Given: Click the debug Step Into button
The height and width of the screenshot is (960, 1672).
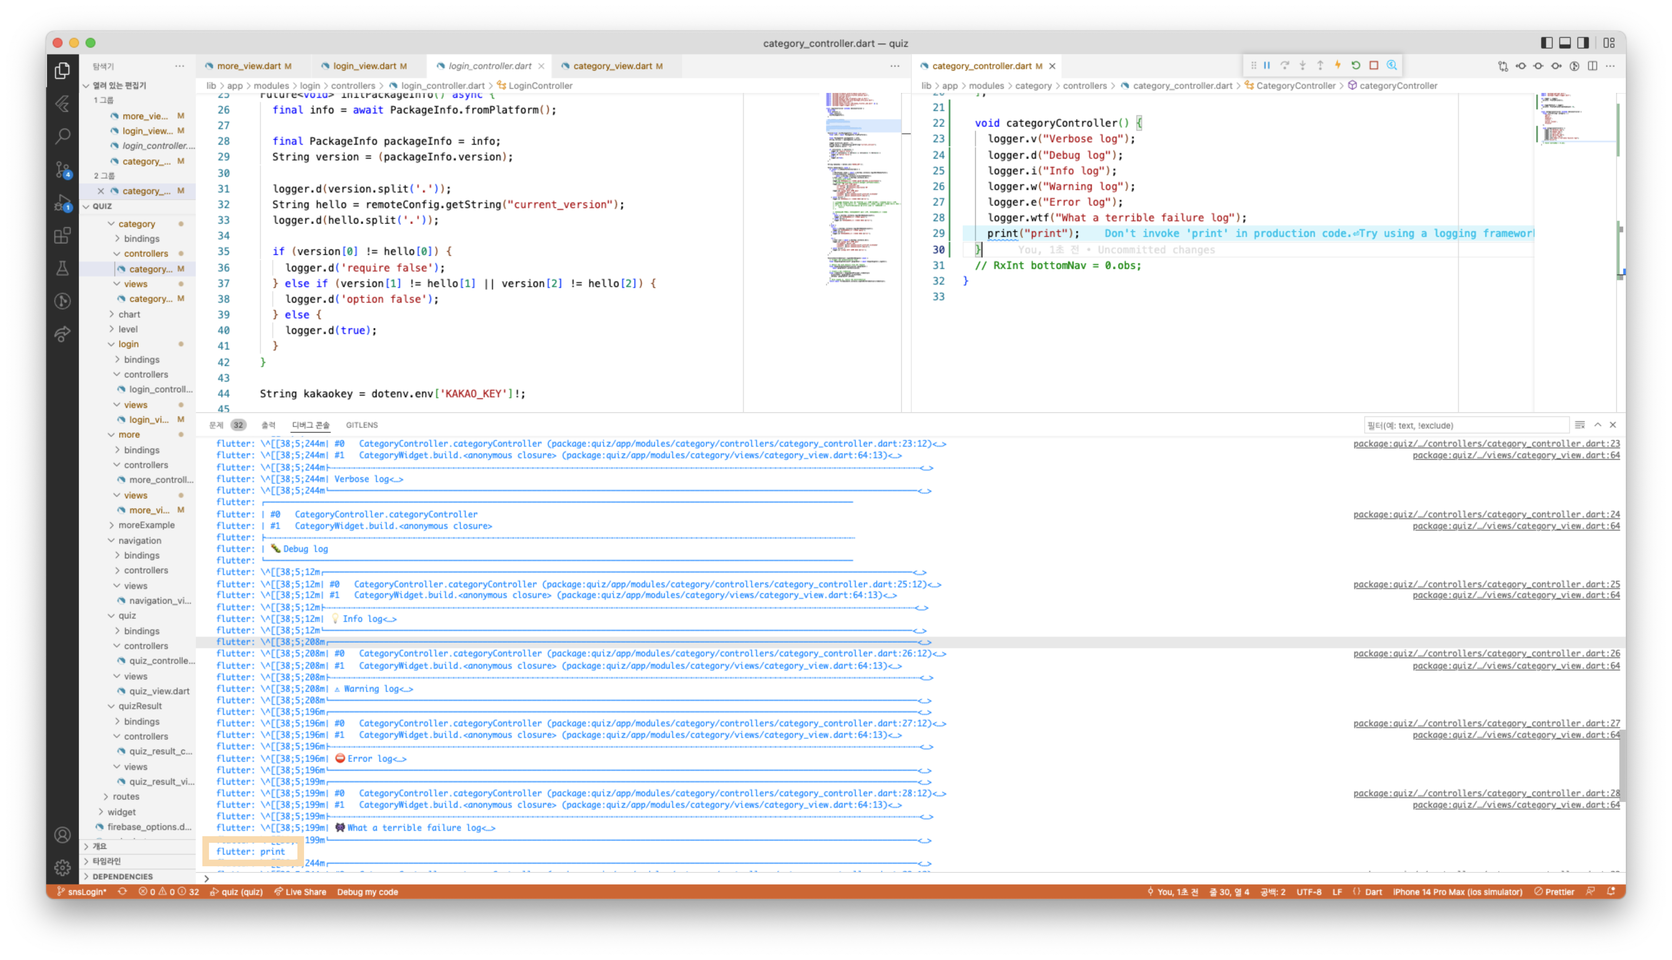Looking at the screenshot, I should (x=1302, y=65).
